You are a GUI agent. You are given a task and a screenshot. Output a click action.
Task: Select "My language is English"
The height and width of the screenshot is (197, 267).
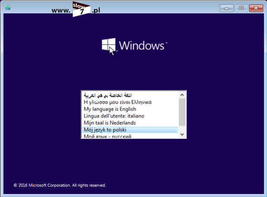tap(130, 109)
